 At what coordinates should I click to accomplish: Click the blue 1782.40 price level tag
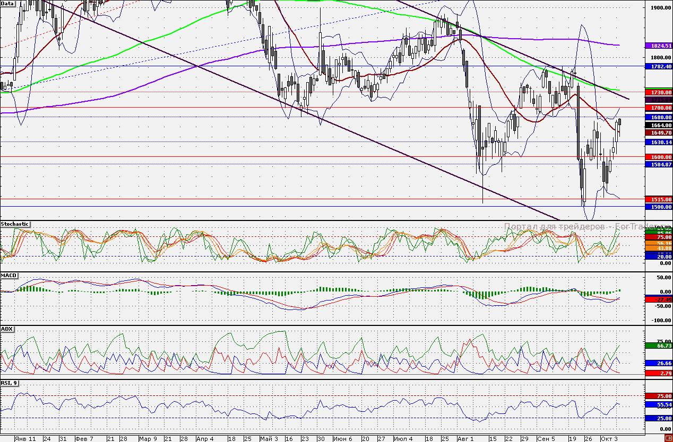coord(658,67)
